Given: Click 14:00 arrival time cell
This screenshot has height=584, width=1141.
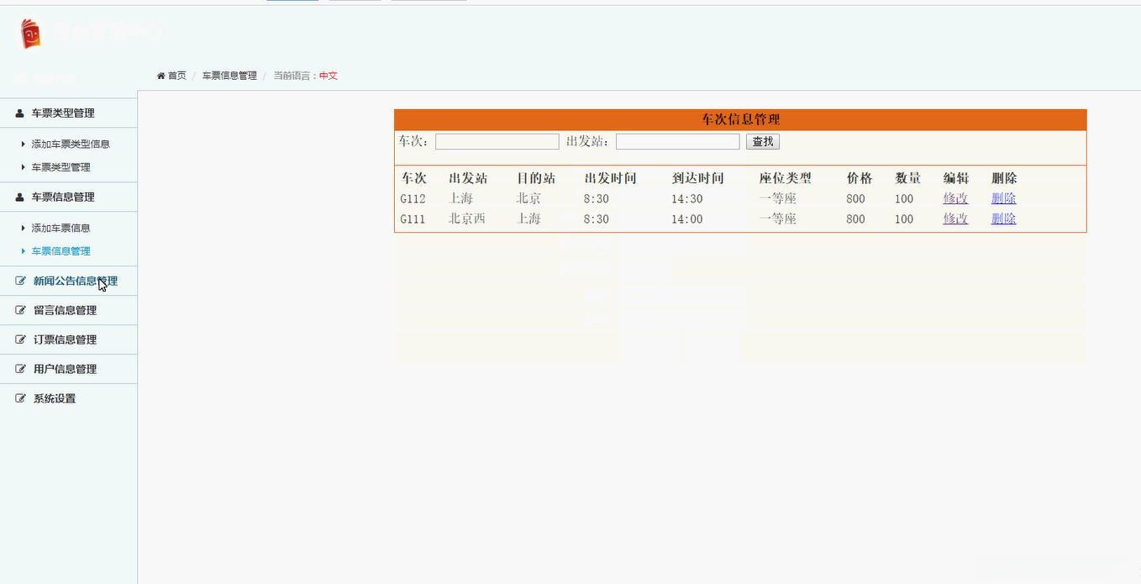Looking at the screenshot, I should click(686, 219).
